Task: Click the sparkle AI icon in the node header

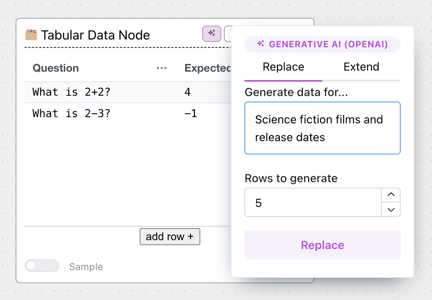Action: (x=211, y=33)
